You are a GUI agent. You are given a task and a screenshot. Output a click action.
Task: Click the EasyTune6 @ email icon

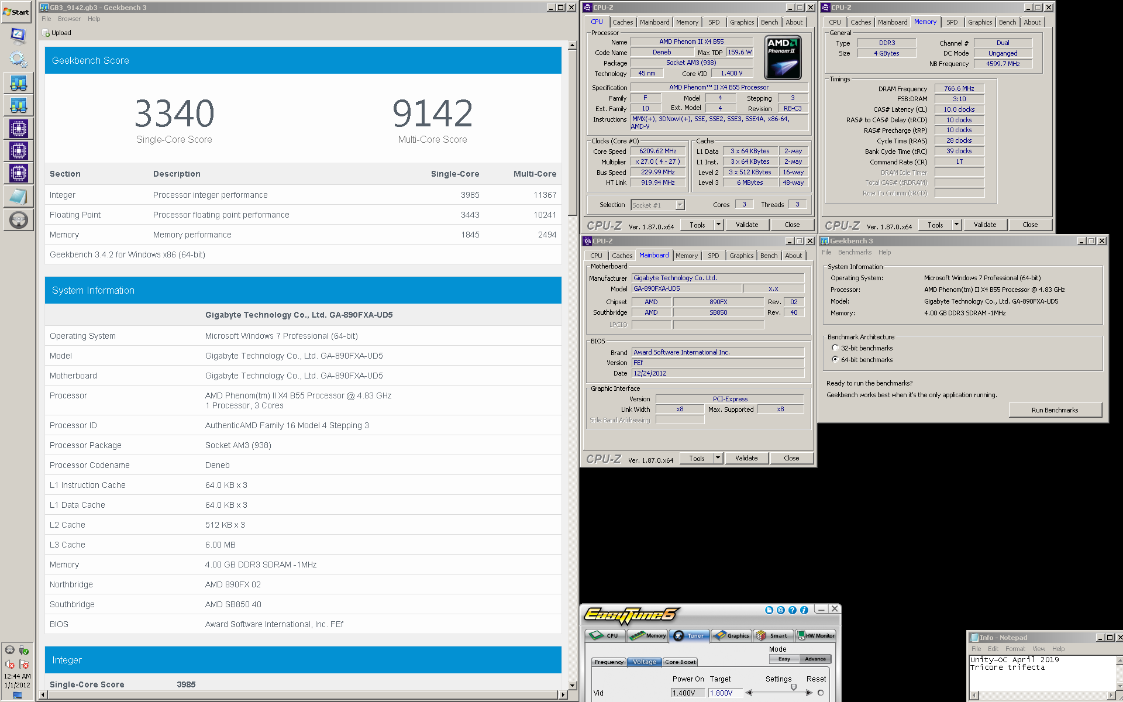click(781, 610)
